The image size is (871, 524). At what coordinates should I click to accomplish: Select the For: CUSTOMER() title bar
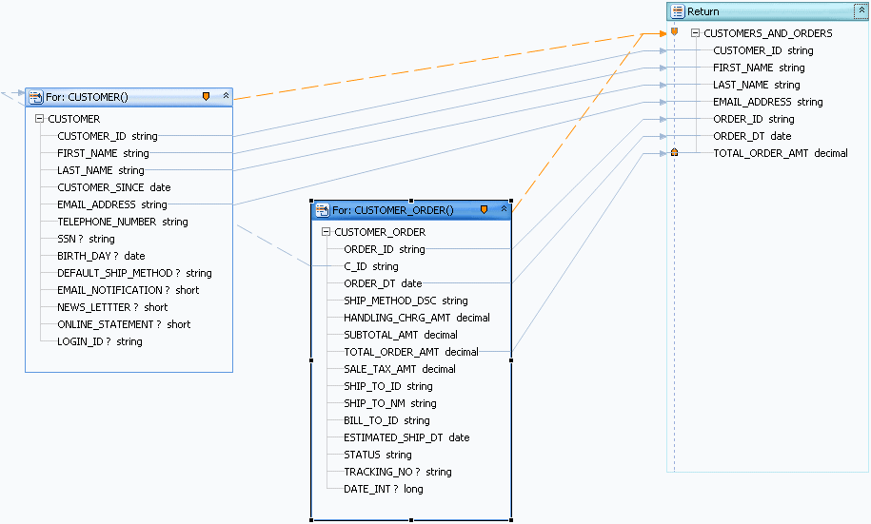tap(129, 97)
